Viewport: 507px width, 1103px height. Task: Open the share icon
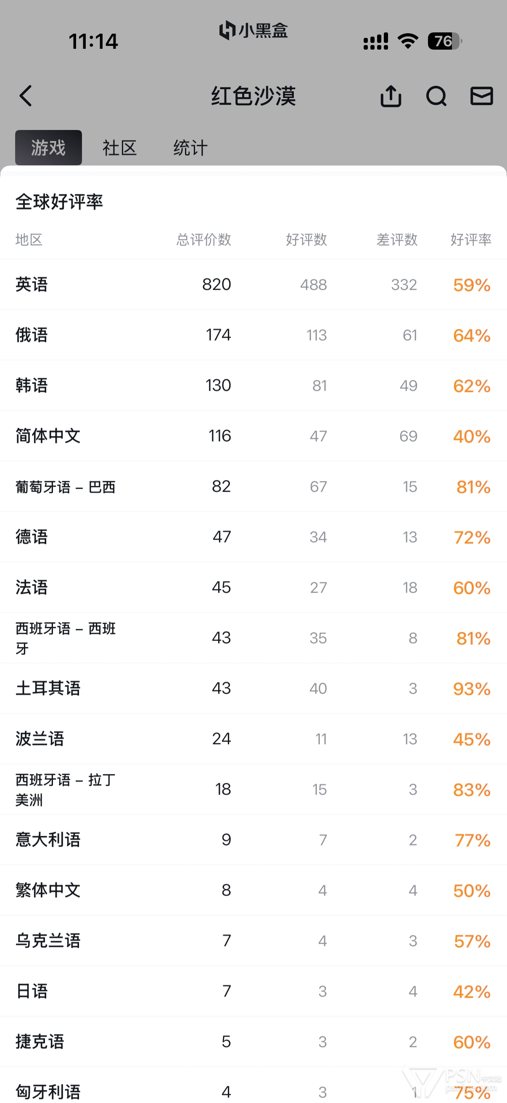(391, 96)
